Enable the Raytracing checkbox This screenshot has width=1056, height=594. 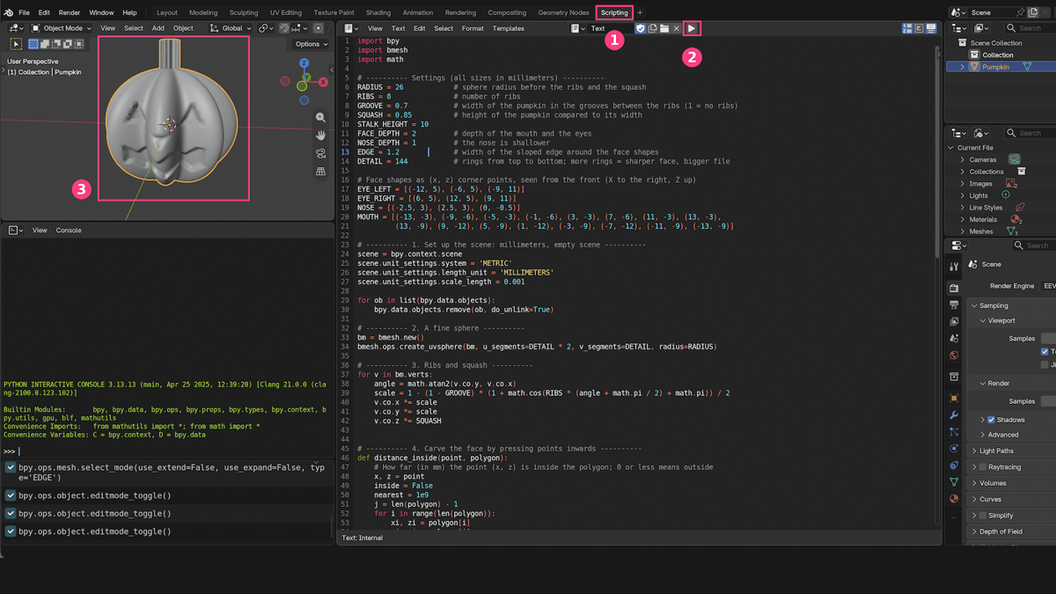coord(982,467)
